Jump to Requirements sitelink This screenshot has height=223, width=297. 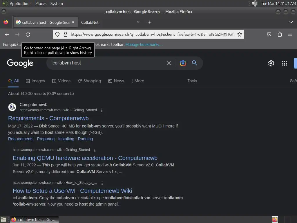[21, 139]
